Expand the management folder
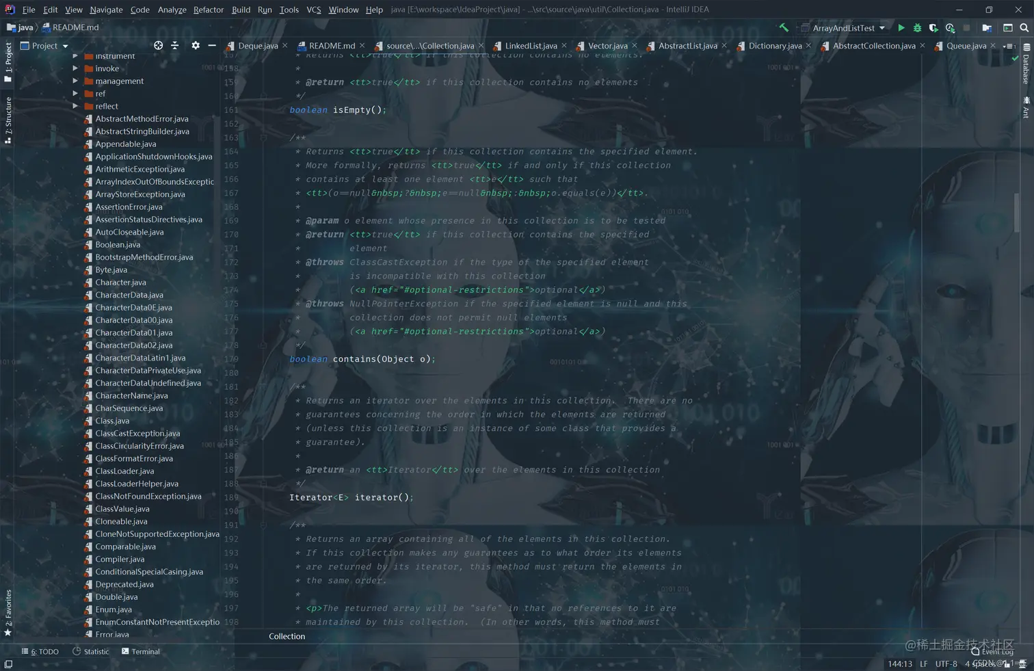 [x=75, y=81]
